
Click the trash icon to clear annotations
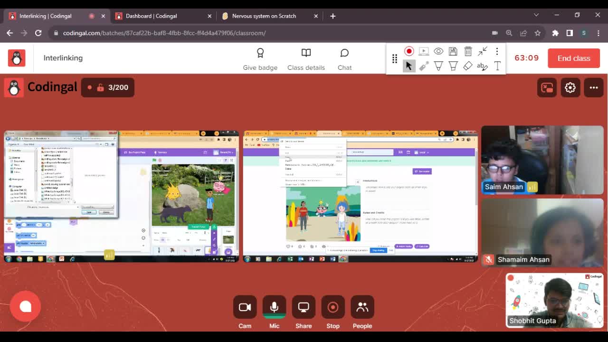(x=468, y=51)
